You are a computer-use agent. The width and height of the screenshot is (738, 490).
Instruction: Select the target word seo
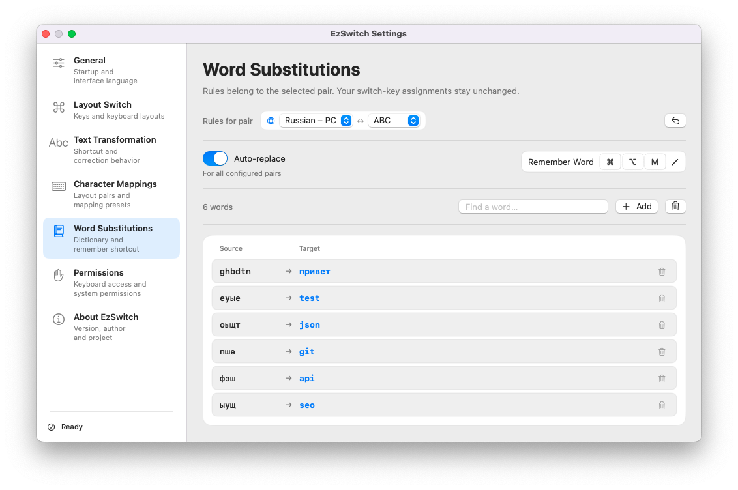[307, 405]
